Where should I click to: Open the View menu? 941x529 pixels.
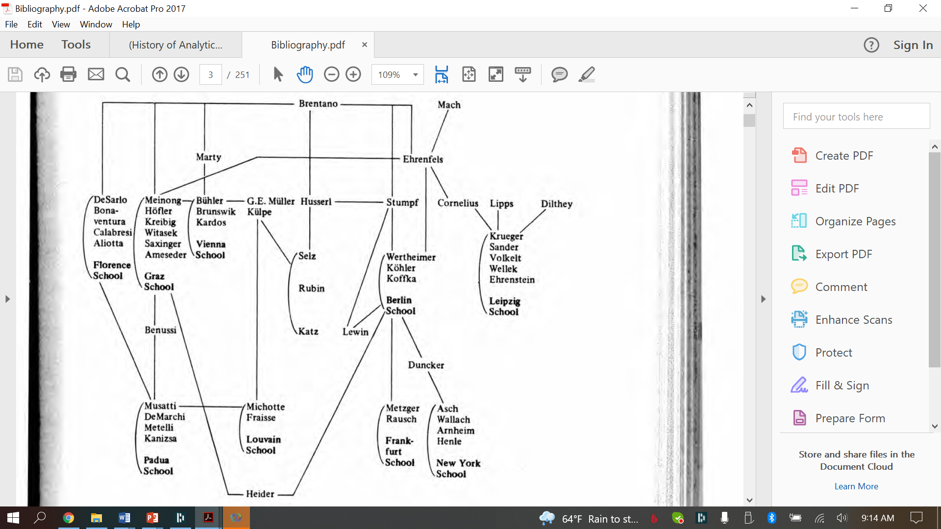61,24
